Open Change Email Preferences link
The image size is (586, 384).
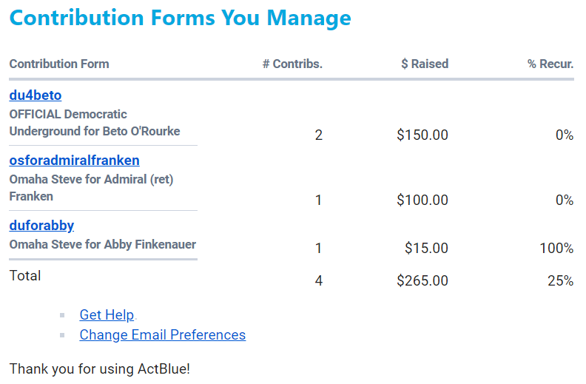coord(162,335)
